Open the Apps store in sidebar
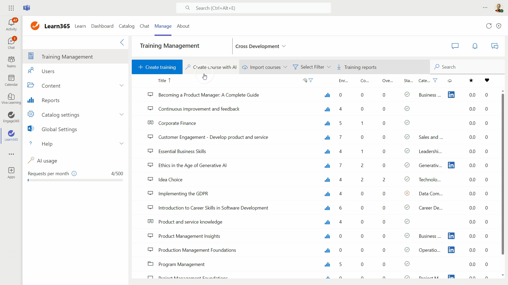 coord(11,173)
